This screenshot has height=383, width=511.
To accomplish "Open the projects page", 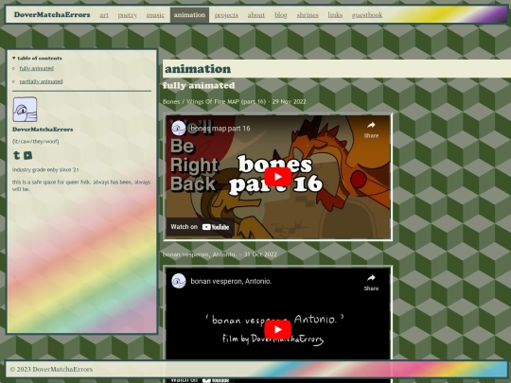I will click(226, 15).
